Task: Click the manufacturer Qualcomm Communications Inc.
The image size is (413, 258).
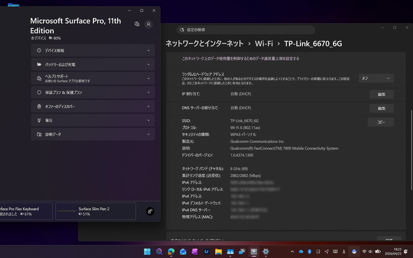Action: tap(257, 141)
